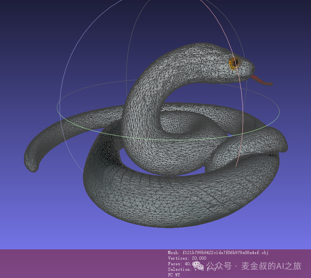
Task: Click the 'Vertices: 20,000' readout
Action: point(187,258)
